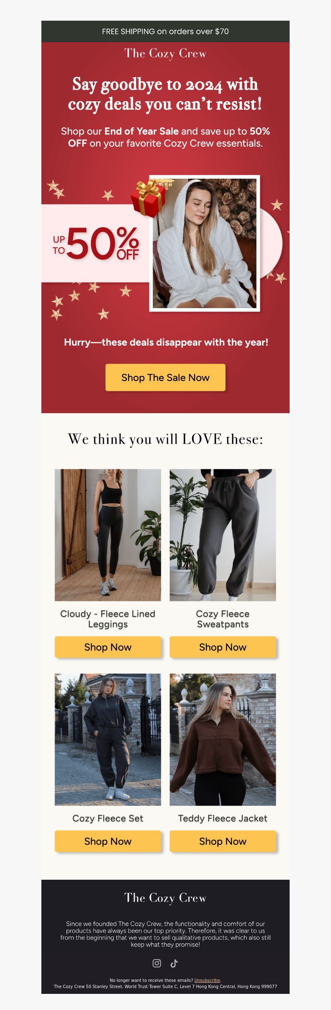Image resolution: width=331 pixels, height=1010 pixels.
Task: Shop Now for Cozy Fleece Set
Action: 108,841
